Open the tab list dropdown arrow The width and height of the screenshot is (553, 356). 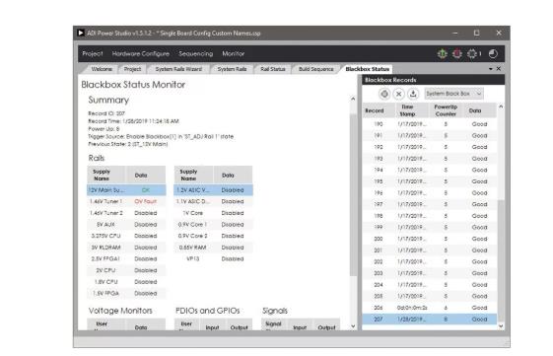(491, 69)
